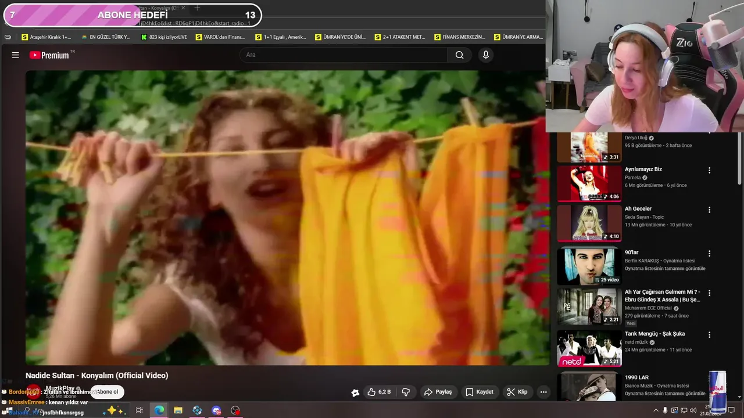The image size is (744, 418).
Task: Open Task View in the taskbar
Action: 139,410
